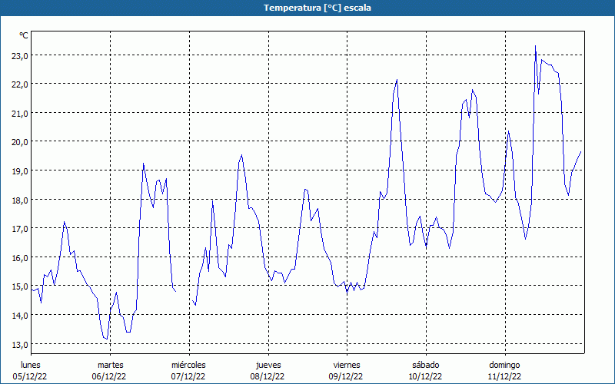Click the 22,0 axis value
The height and width of the screenshot is (384, 615).
(20, 84)
